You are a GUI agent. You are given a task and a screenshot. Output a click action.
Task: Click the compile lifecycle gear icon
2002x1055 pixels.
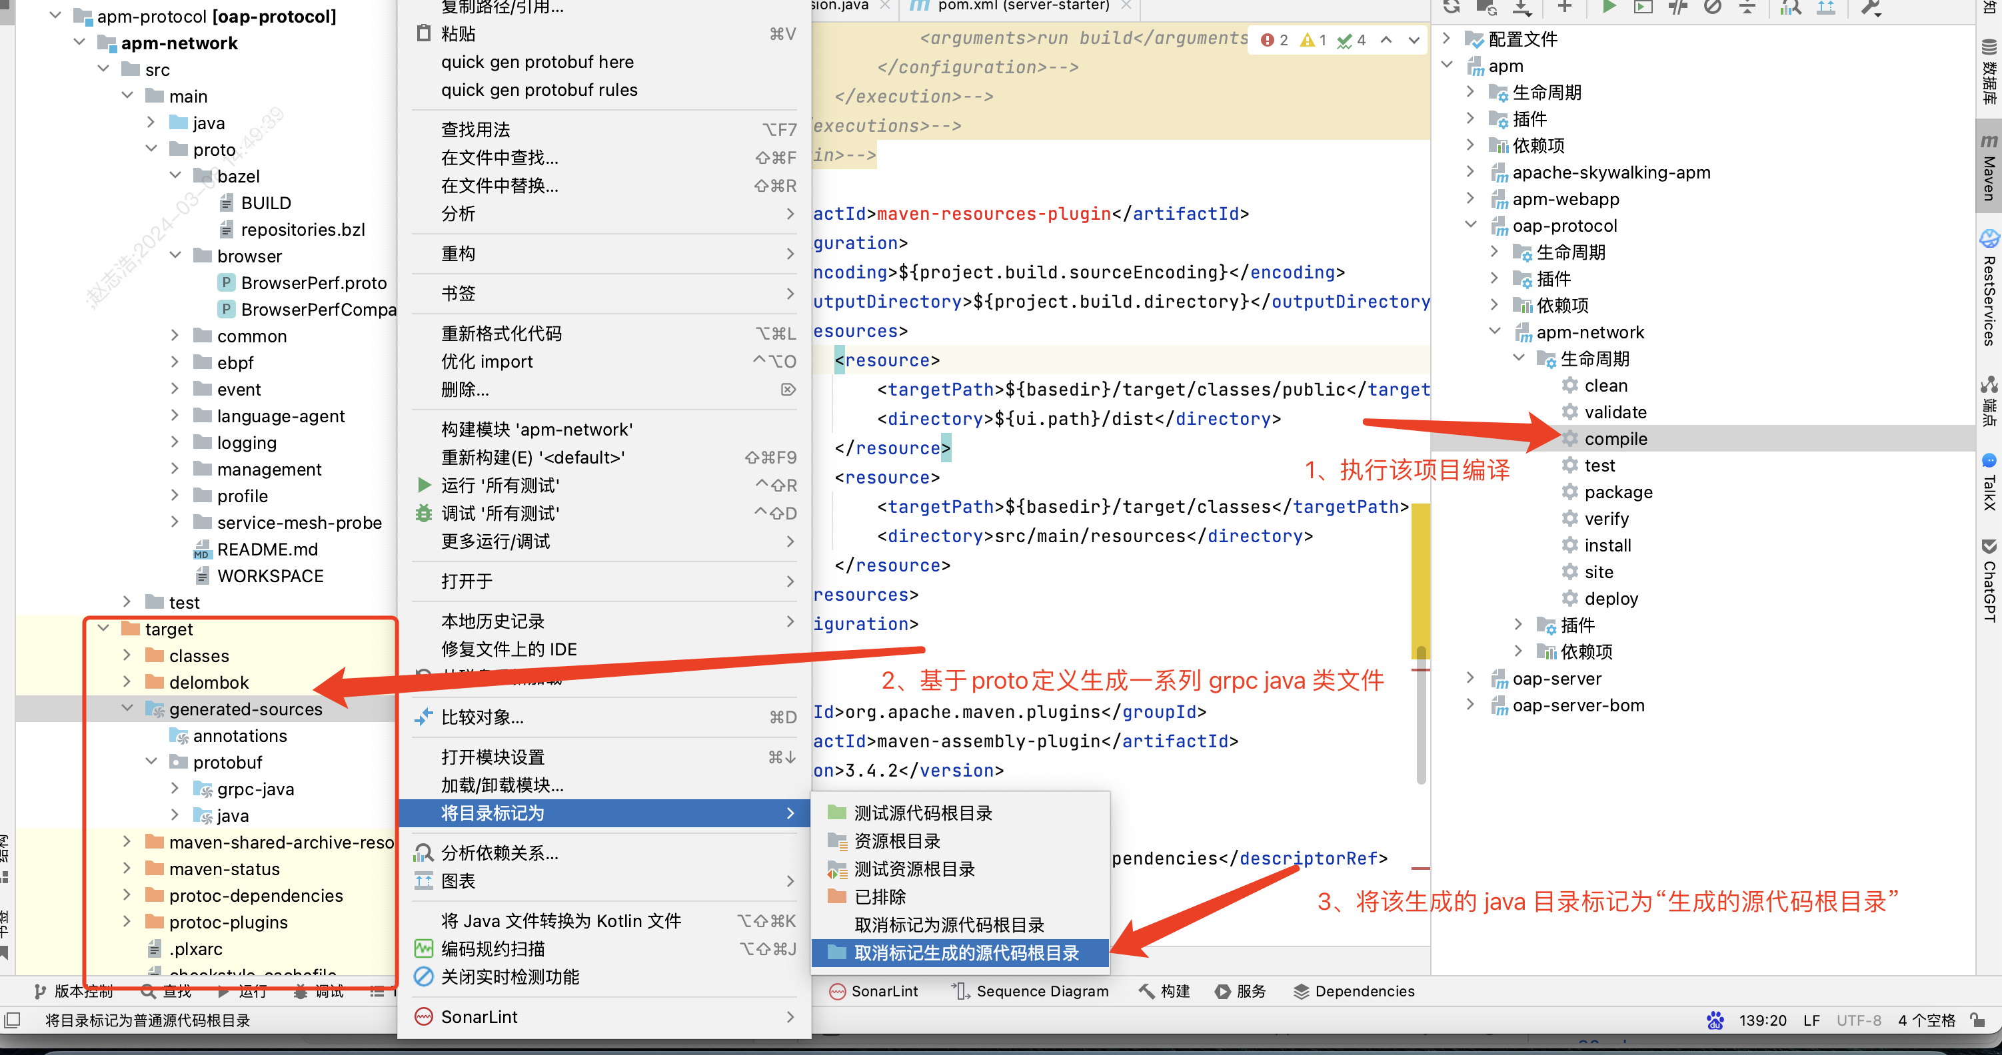1570,439
